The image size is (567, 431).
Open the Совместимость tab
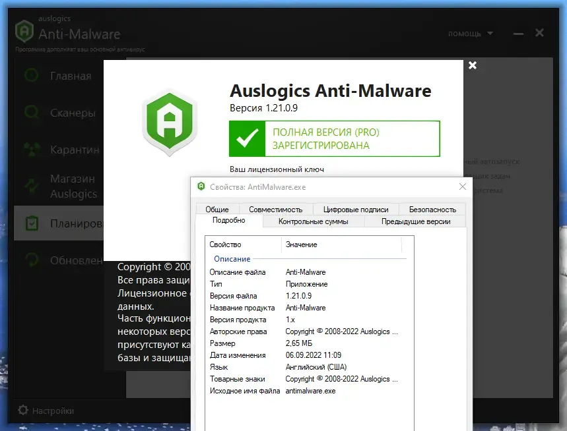click(x=275, y=210)
